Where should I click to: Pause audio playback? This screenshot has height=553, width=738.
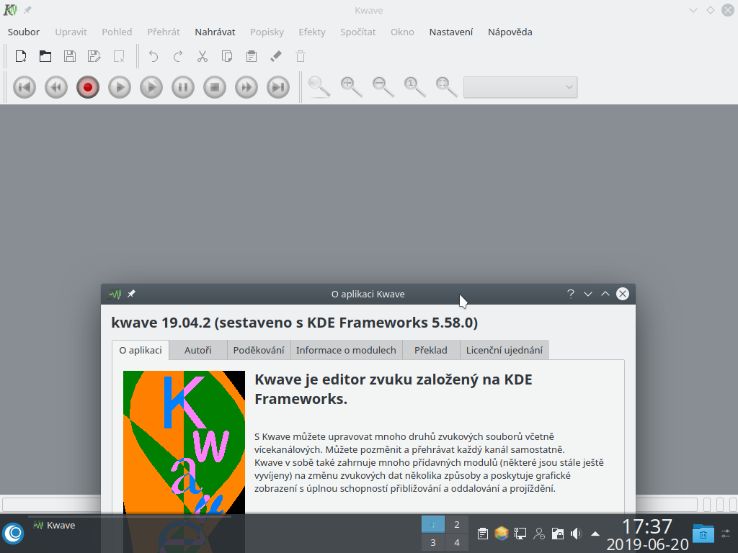pos(182,86)
